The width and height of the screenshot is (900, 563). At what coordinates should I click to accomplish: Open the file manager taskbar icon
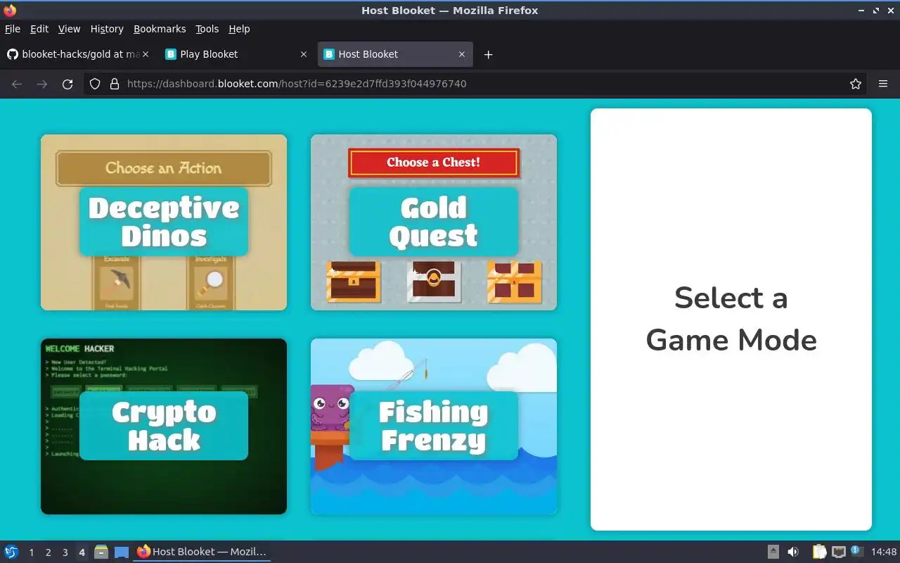point(101,552)
